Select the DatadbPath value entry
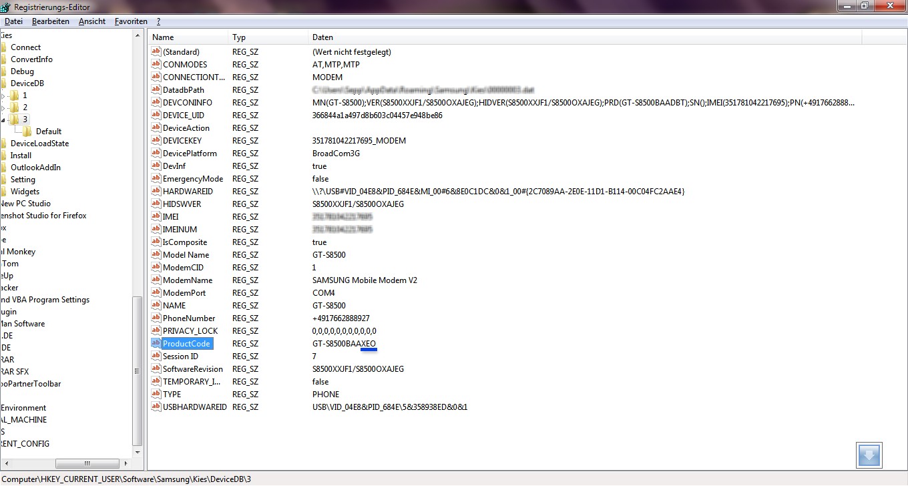Screen dimensions: 908x486 [184, 90]
